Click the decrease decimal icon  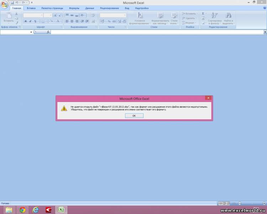pos(124,21)
